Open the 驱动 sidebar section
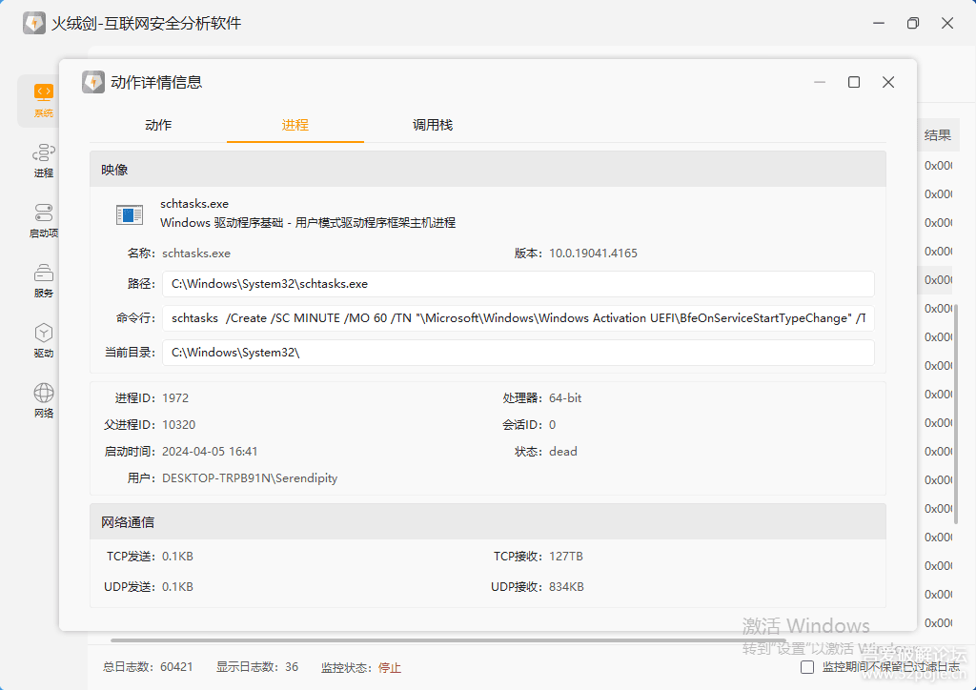The height and width of the screenshot is (690, 976). tap(44, 341)
